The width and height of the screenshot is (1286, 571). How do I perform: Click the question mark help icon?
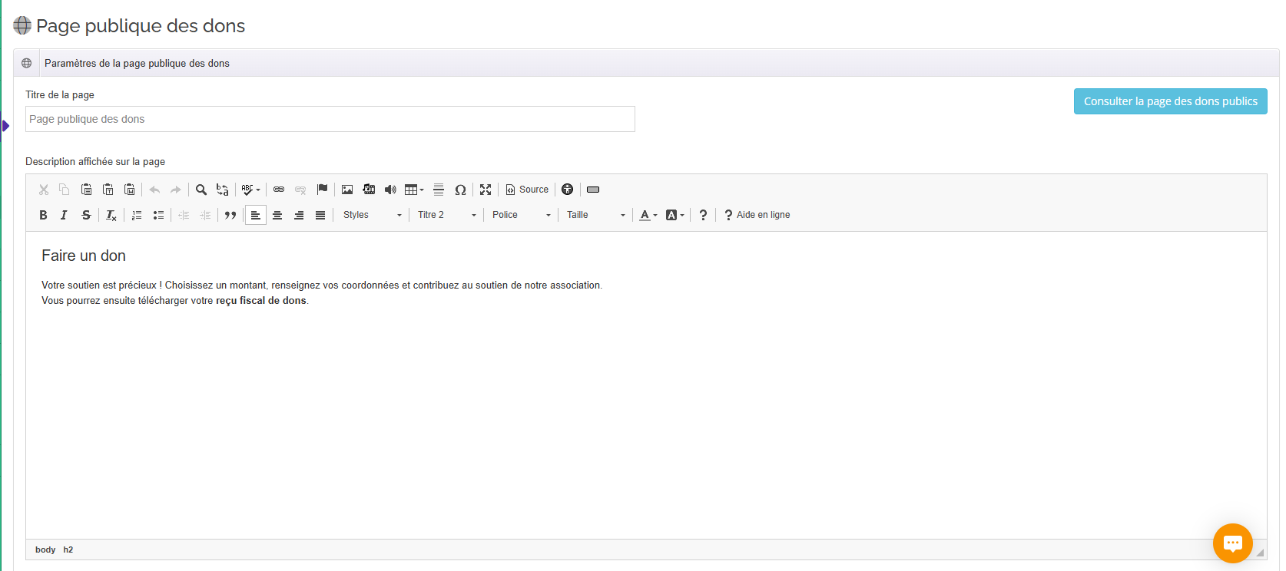click(x=703, y=215)
